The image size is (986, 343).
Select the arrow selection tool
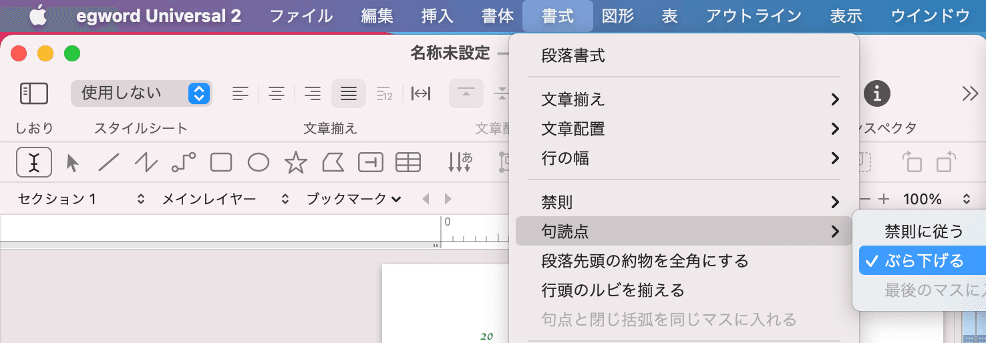72,162
